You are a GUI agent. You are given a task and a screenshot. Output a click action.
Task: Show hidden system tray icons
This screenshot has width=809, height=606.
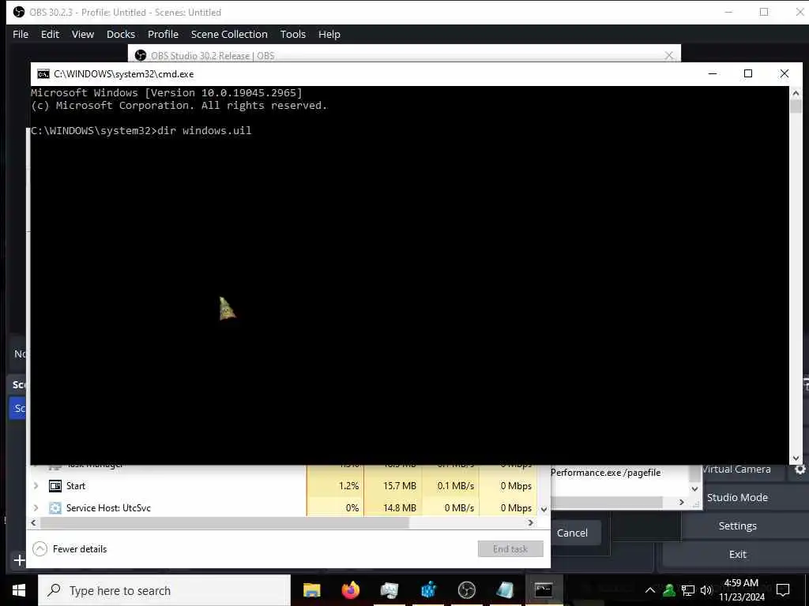pyautogui.click(x=650, y=590)
